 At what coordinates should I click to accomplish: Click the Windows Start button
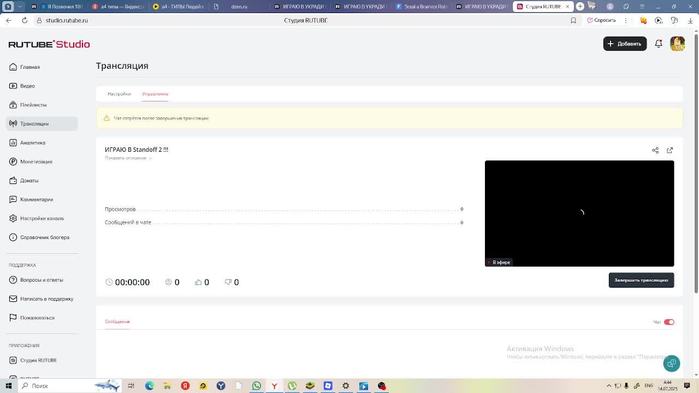click(x=8, y=386)
